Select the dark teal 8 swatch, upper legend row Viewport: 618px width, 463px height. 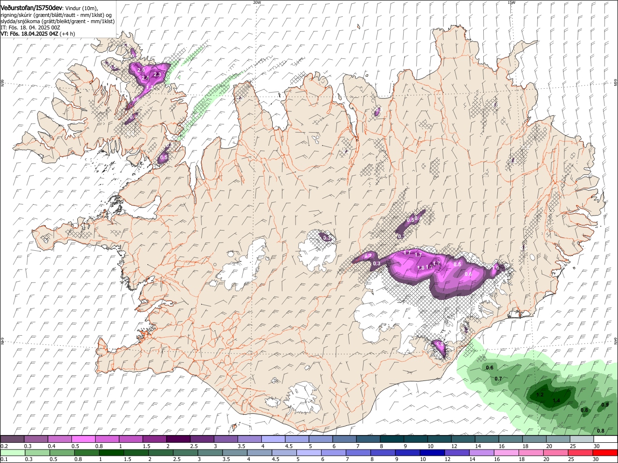pos(391,439)
